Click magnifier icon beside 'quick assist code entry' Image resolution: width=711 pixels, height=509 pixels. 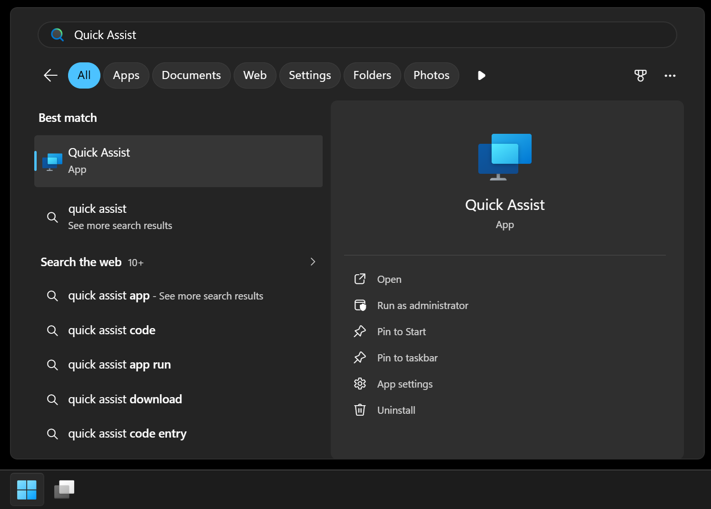point(52,434)
